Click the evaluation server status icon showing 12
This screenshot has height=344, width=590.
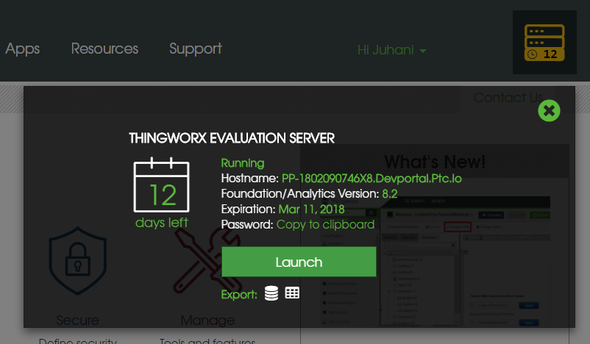544,43
